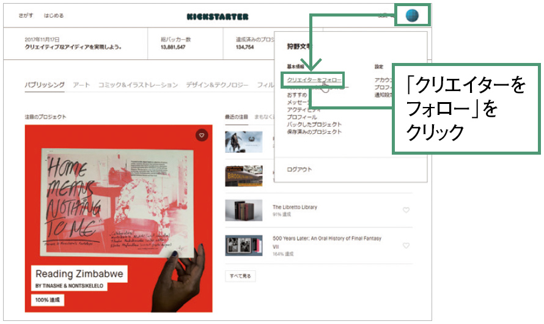Open The Libretto Library project title

[x=295, y=207]
